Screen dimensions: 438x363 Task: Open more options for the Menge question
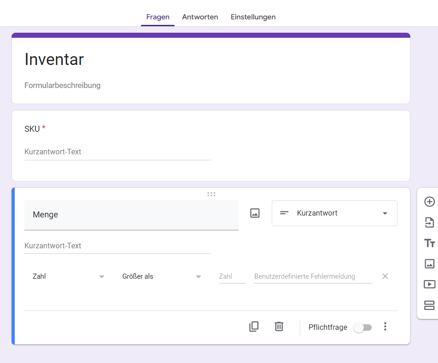(385, 327)
